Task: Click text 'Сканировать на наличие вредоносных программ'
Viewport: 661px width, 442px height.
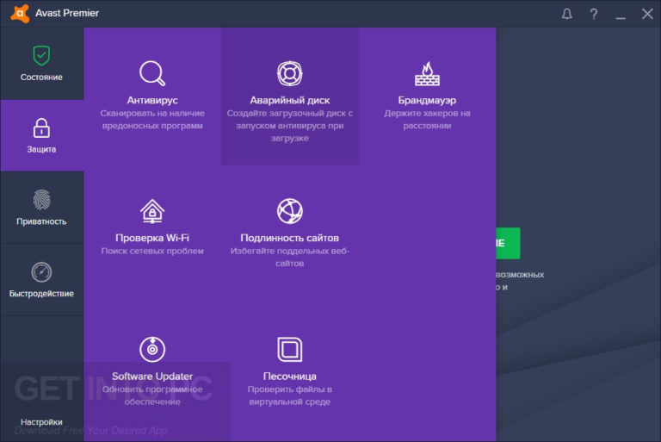Action: coord(152,120)
